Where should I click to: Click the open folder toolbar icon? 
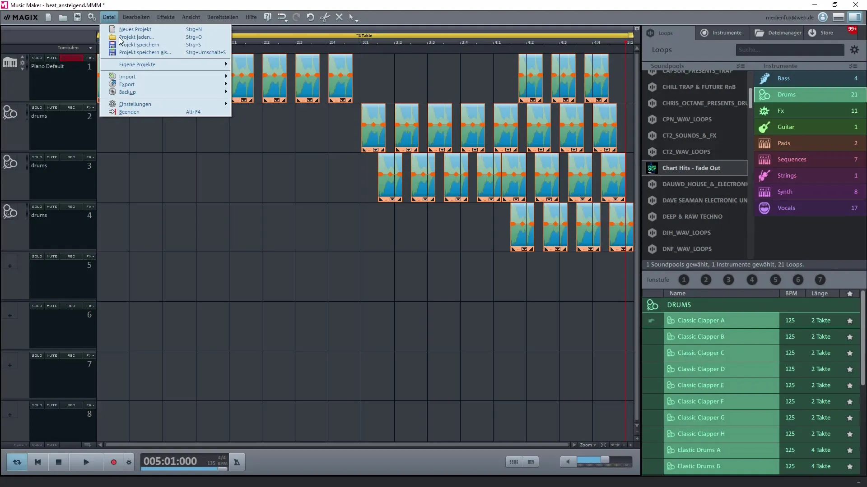point(63,17)
